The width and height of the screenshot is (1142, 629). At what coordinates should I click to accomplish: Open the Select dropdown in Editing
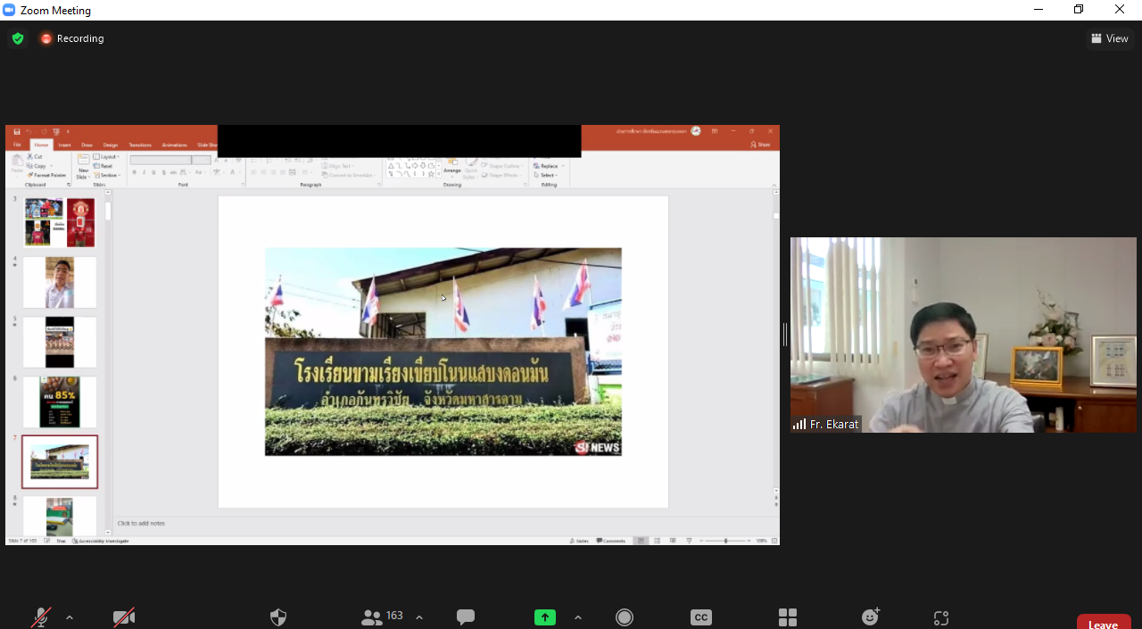click(546, 175)
